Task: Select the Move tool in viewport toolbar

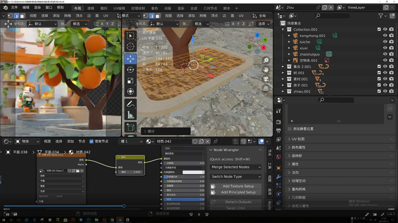Action: click(130, 59)
